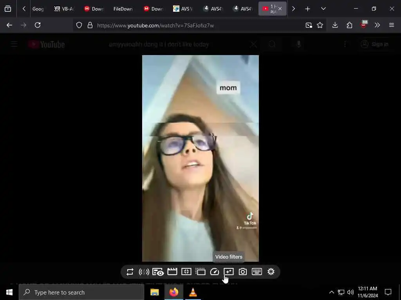This screenshot has height=300, width=401.
Task: Open the network status tray icon
Action: [x=341, y=292]
